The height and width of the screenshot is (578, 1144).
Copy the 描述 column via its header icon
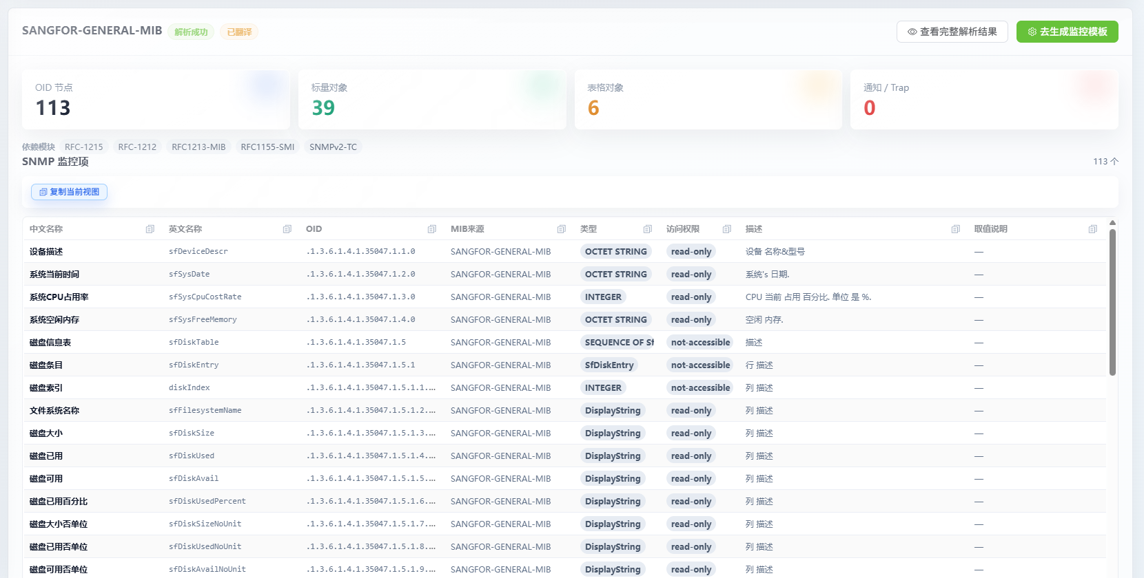coord(956,229)
